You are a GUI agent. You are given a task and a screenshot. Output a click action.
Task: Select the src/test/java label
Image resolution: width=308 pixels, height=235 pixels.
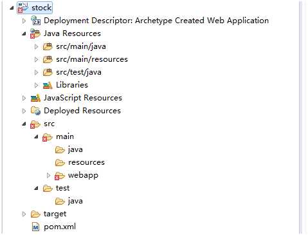click(x=78, y=72)
